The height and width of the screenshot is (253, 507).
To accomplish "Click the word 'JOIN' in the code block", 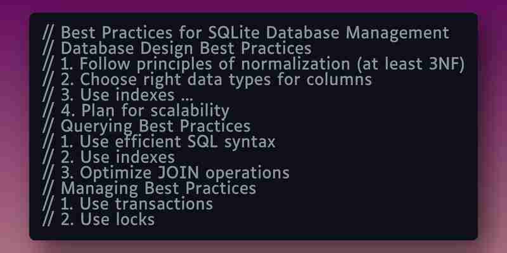I will 177,173.
